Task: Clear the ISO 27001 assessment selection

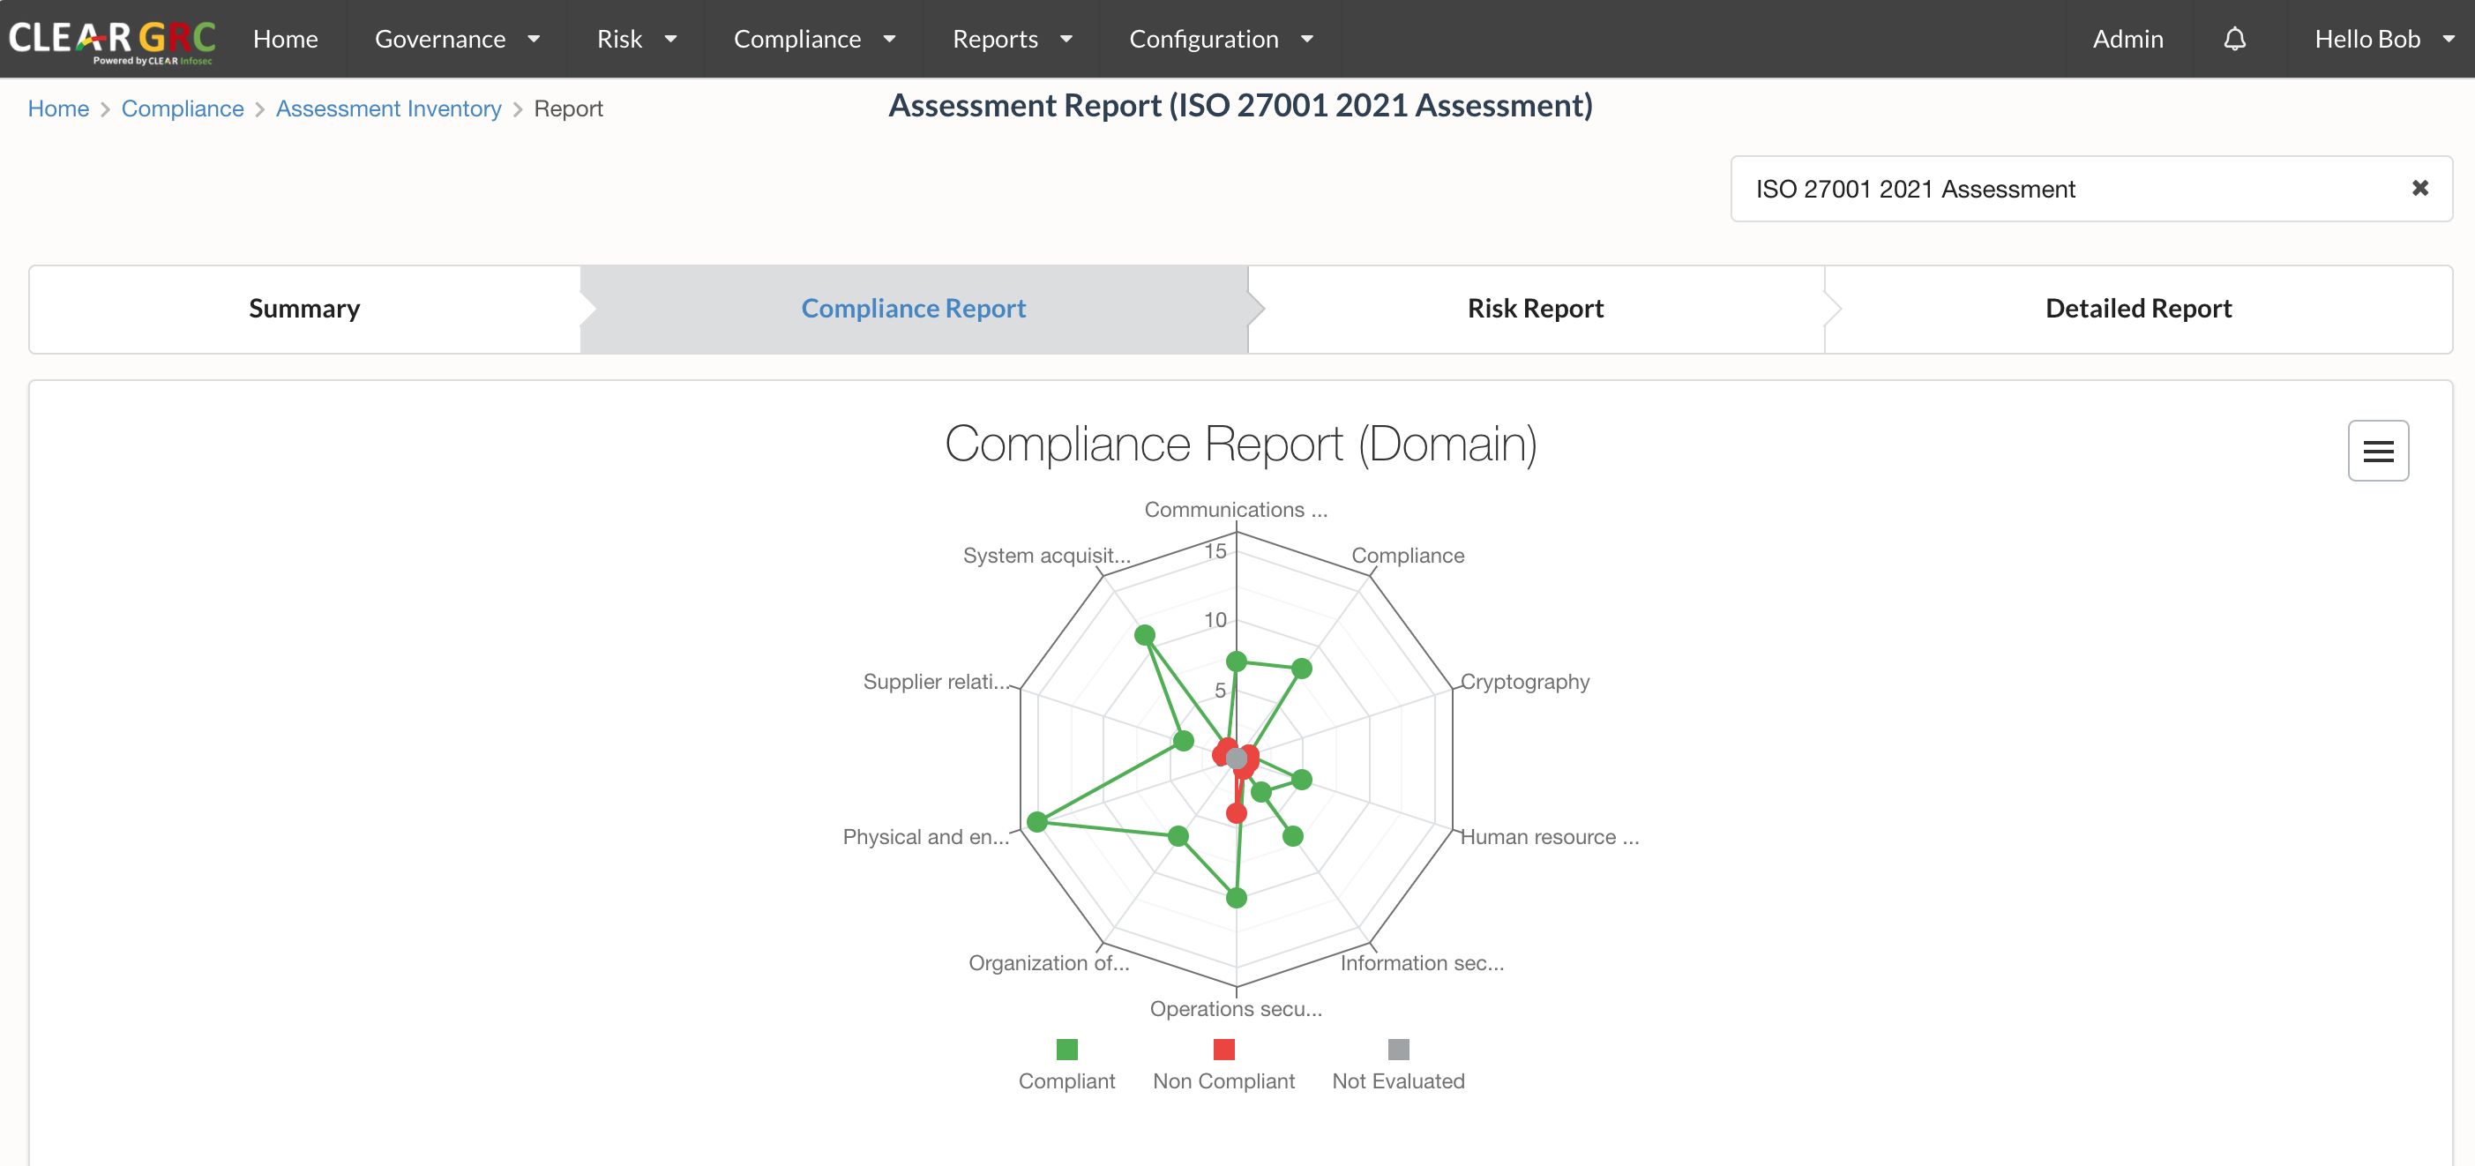Action: click(x=2419, y=188)
